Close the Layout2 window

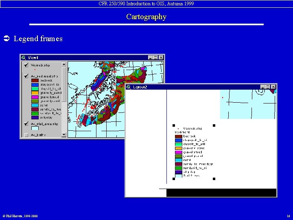pos(273,87)
